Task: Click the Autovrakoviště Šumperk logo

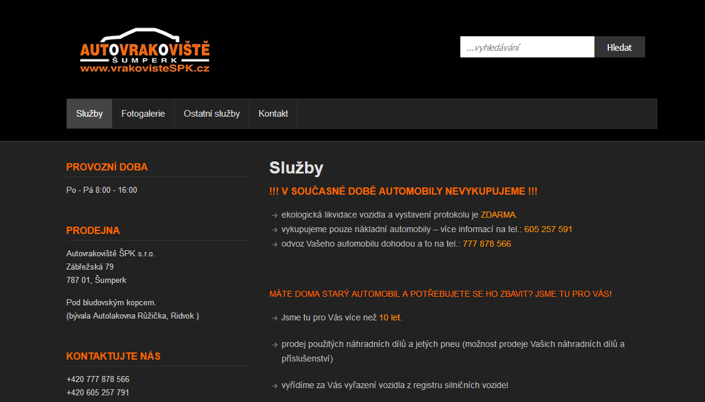Action: pyautogui.click(x=145, y=50)
